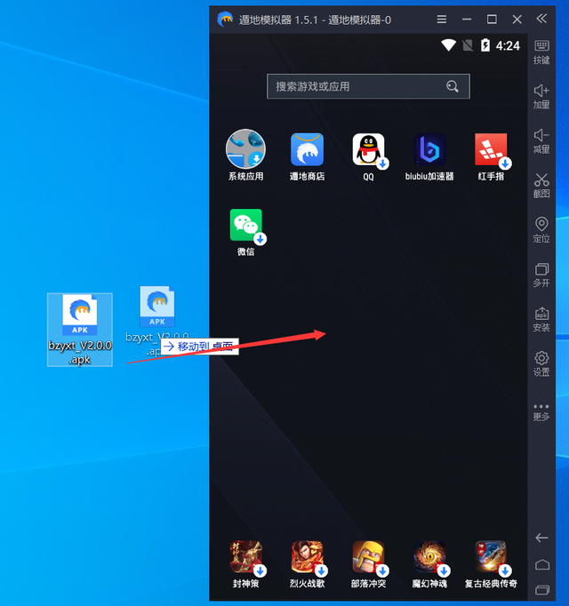
Task: Click the no-SIM signal status icon
Action: pyautogui.click(x=468, y=45)
